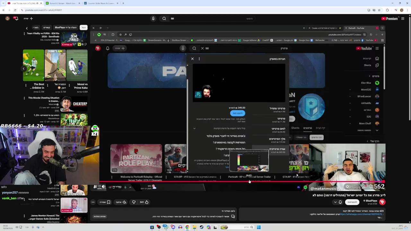Expand the description with the 'עוד' link
This screenshot has width=411, height=231.
pos(380,218)
